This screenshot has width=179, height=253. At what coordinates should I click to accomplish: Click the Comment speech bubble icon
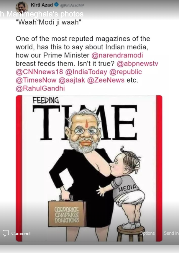point(6,233)
